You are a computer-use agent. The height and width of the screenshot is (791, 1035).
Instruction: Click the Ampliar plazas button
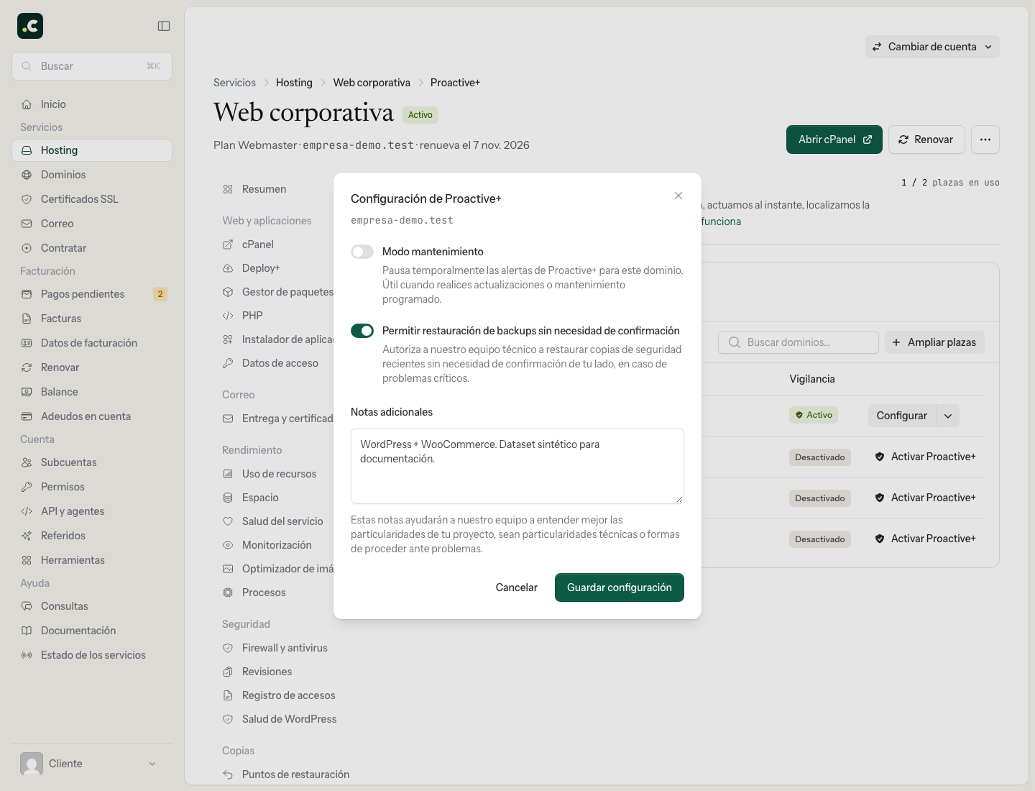pos(934,342)
